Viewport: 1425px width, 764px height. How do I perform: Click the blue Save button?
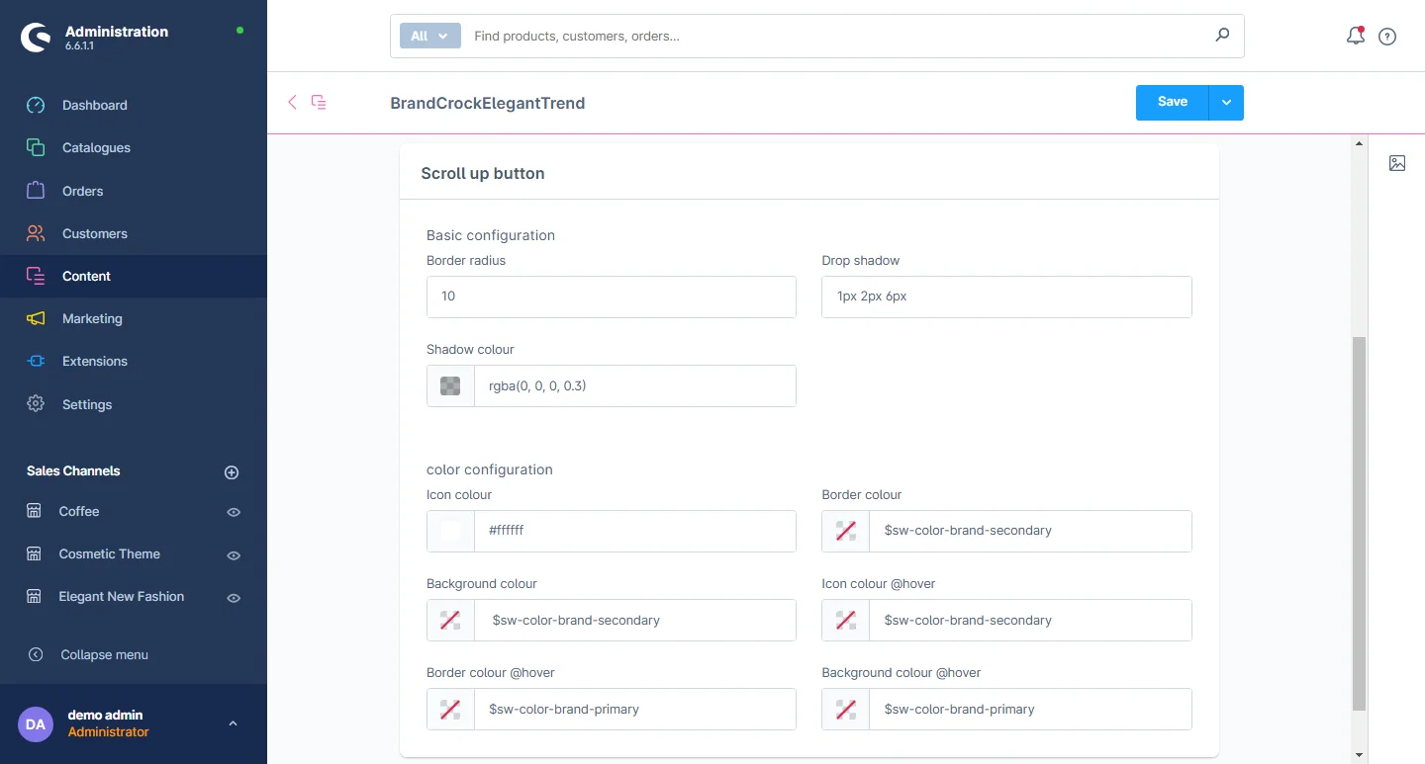1172,102
